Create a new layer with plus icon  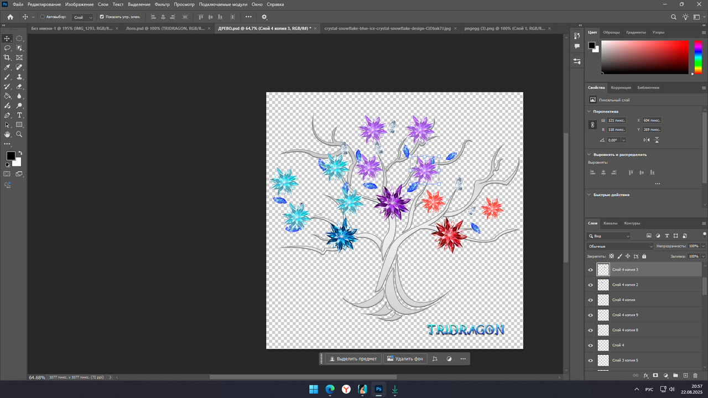[x=685, y=375]
